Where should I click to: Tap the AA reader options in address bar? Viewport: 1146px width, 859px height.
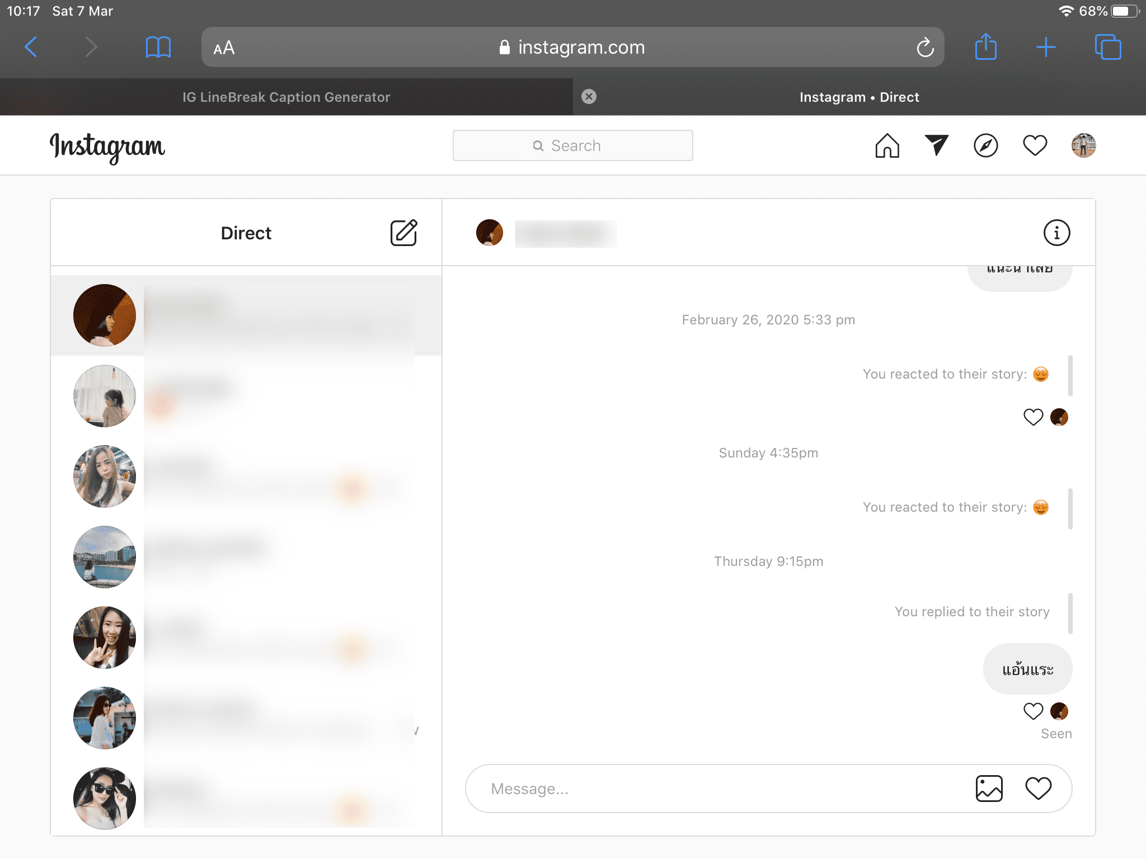pos(224,48)
